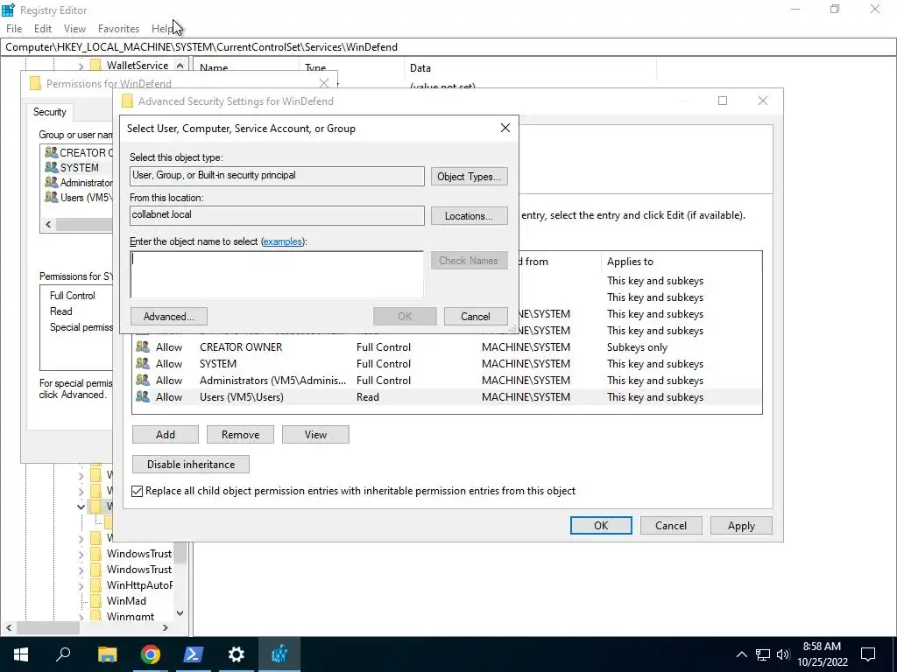Open taskbar Search
Viewport: 897px width, 672px height.
(63, 654)
